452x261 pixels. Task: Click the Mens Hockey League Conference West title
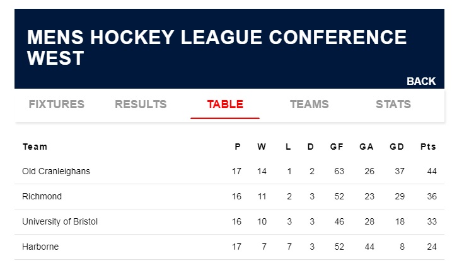click(217, 47)
